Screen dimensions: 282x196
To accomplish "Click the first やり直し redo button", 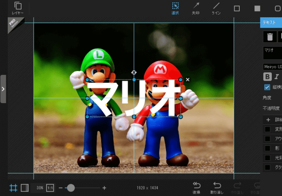I will (237, 188).
